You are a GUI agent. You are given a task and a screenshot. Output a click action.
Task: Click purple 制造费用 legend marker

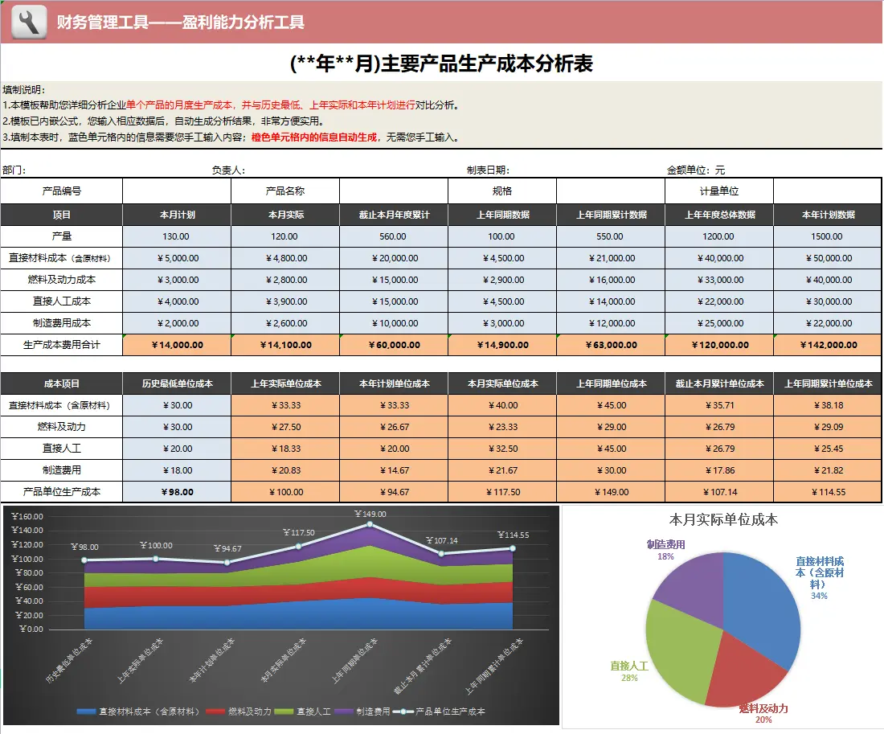(343, 711)
